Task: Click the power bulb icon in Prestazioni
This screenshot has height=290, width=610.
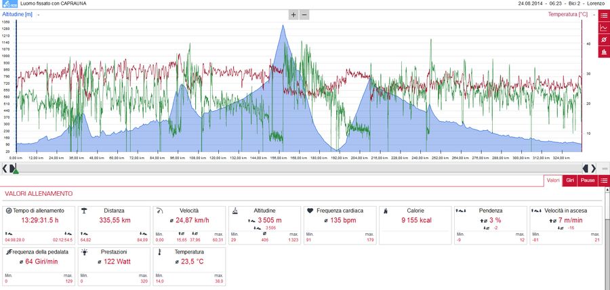Action: (84, 252)
